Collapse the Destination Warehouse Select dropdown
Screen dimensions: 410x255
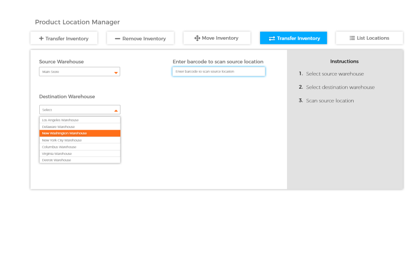79,110
